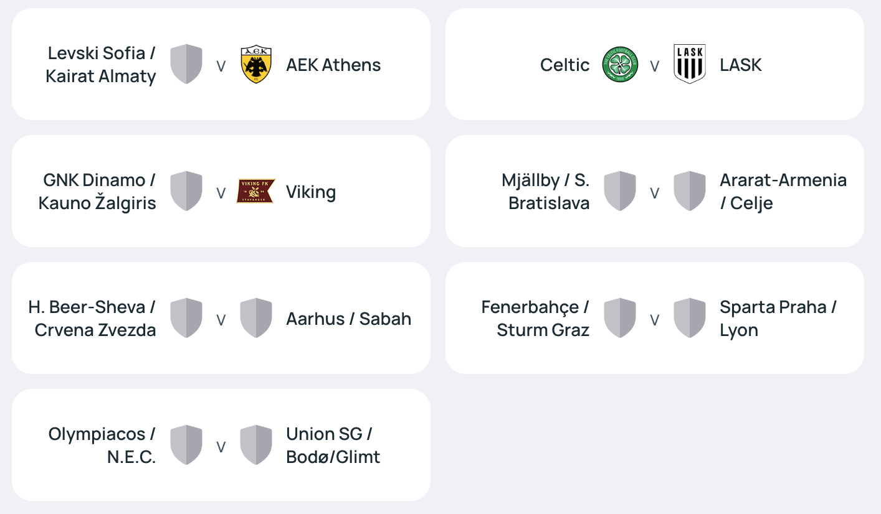Select the Fenerbahçe / Sturm Graz label

(x=535, y=318)
